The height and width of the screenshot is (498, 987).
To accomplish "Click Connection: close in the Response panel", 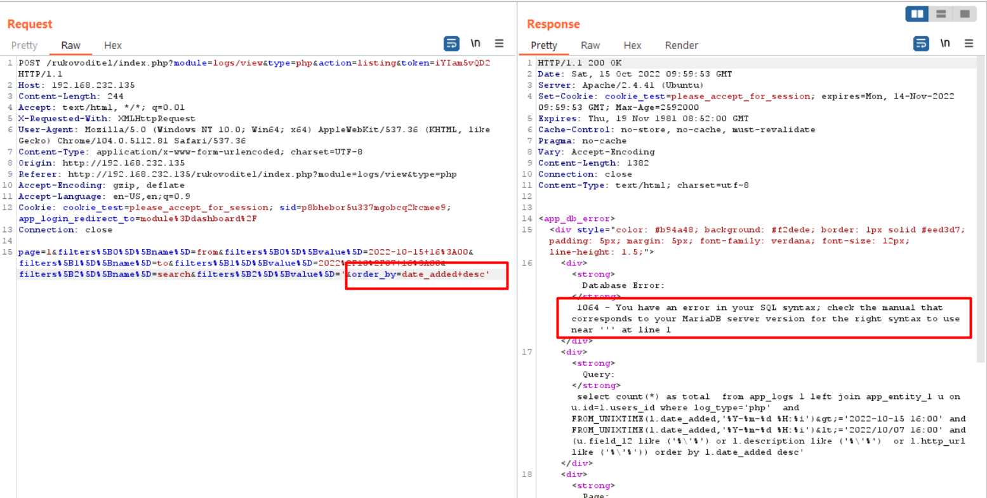I will pyautogui.click(x=585, y=174).
